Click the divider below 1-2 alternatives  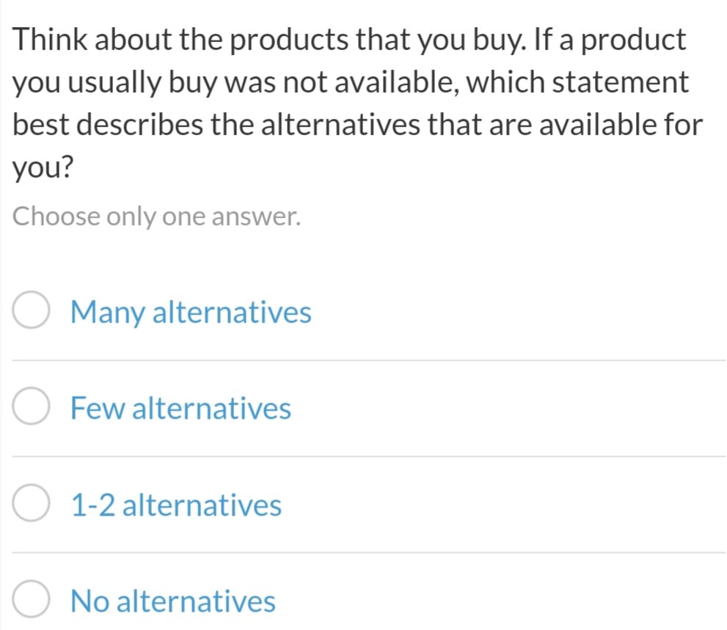368,552
